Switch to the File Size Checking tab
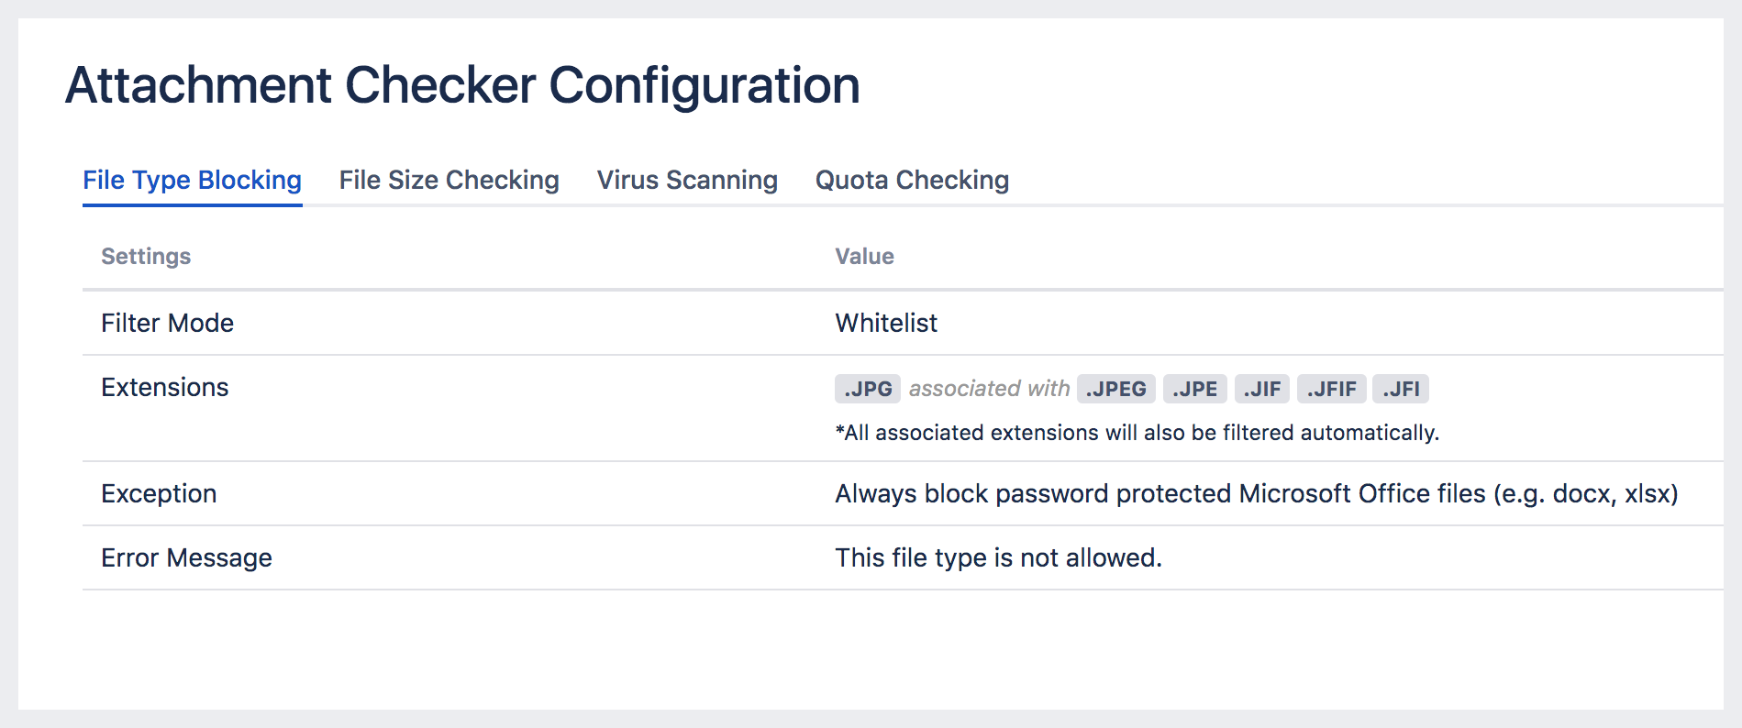Viewport: 1742px width, 728px height. [x=449, y=180]
